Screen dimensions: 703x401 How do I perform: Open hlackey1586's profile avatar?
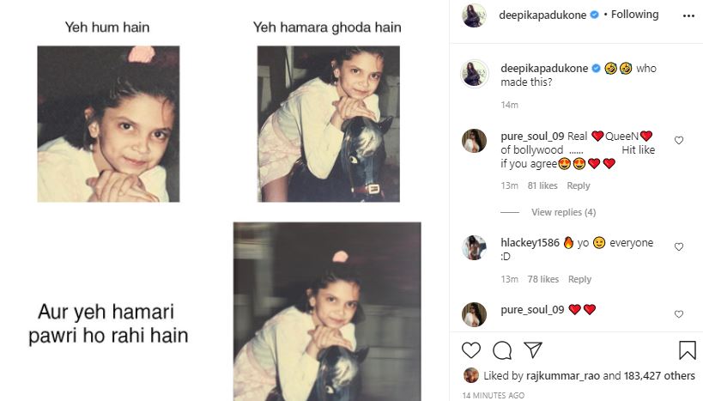[475, 247]
